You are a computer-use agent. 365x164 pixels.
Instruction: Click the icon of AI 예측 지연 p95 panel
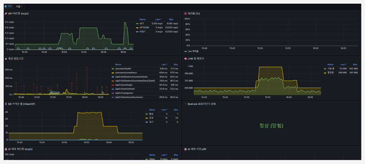[x=185, y=149]
